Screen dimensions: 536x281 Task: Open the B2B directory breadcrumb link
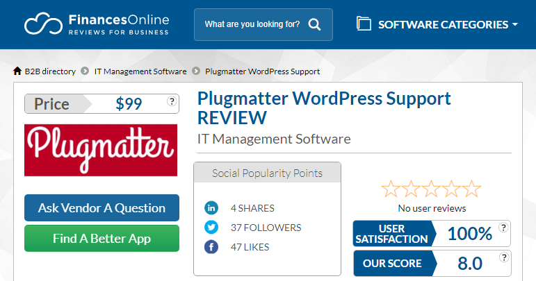point(50,71)
